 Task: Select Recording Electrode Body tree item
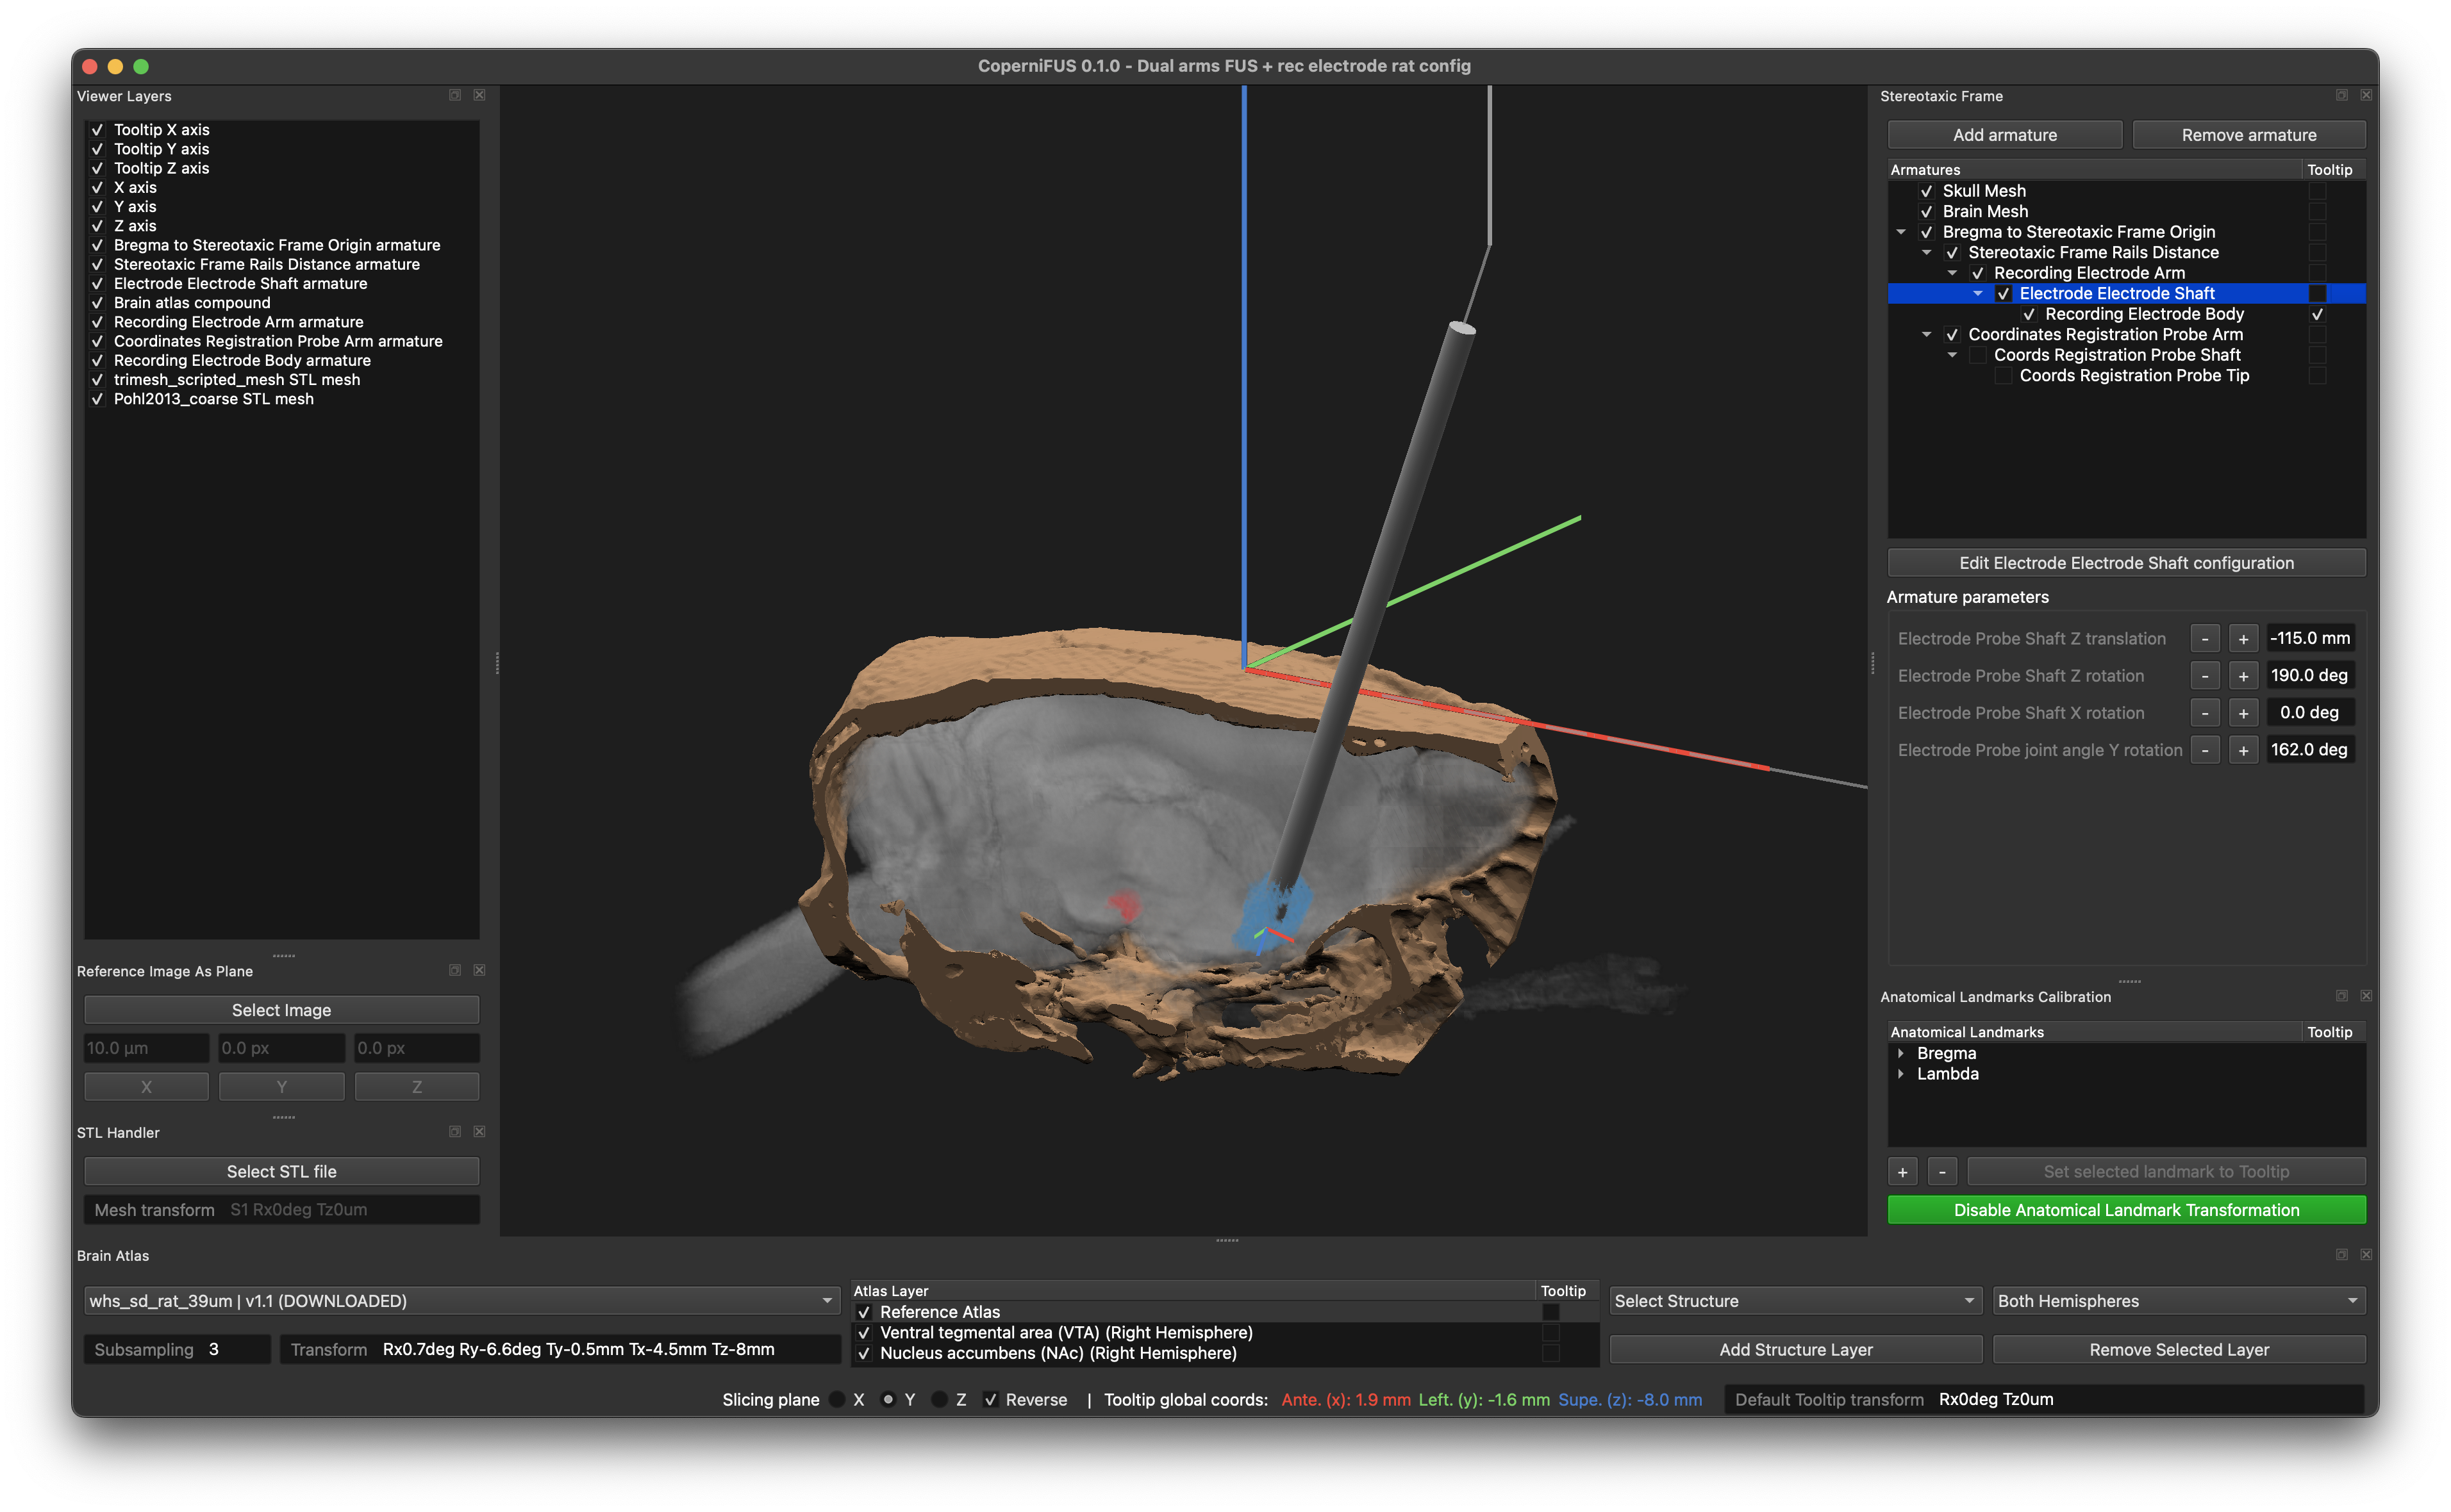click(x=2144, y=314)
